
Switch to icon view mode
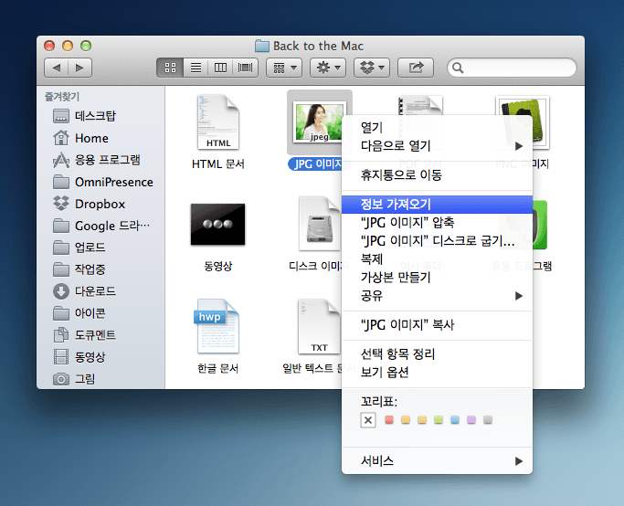pyautogui.click(x=170, y=68)
